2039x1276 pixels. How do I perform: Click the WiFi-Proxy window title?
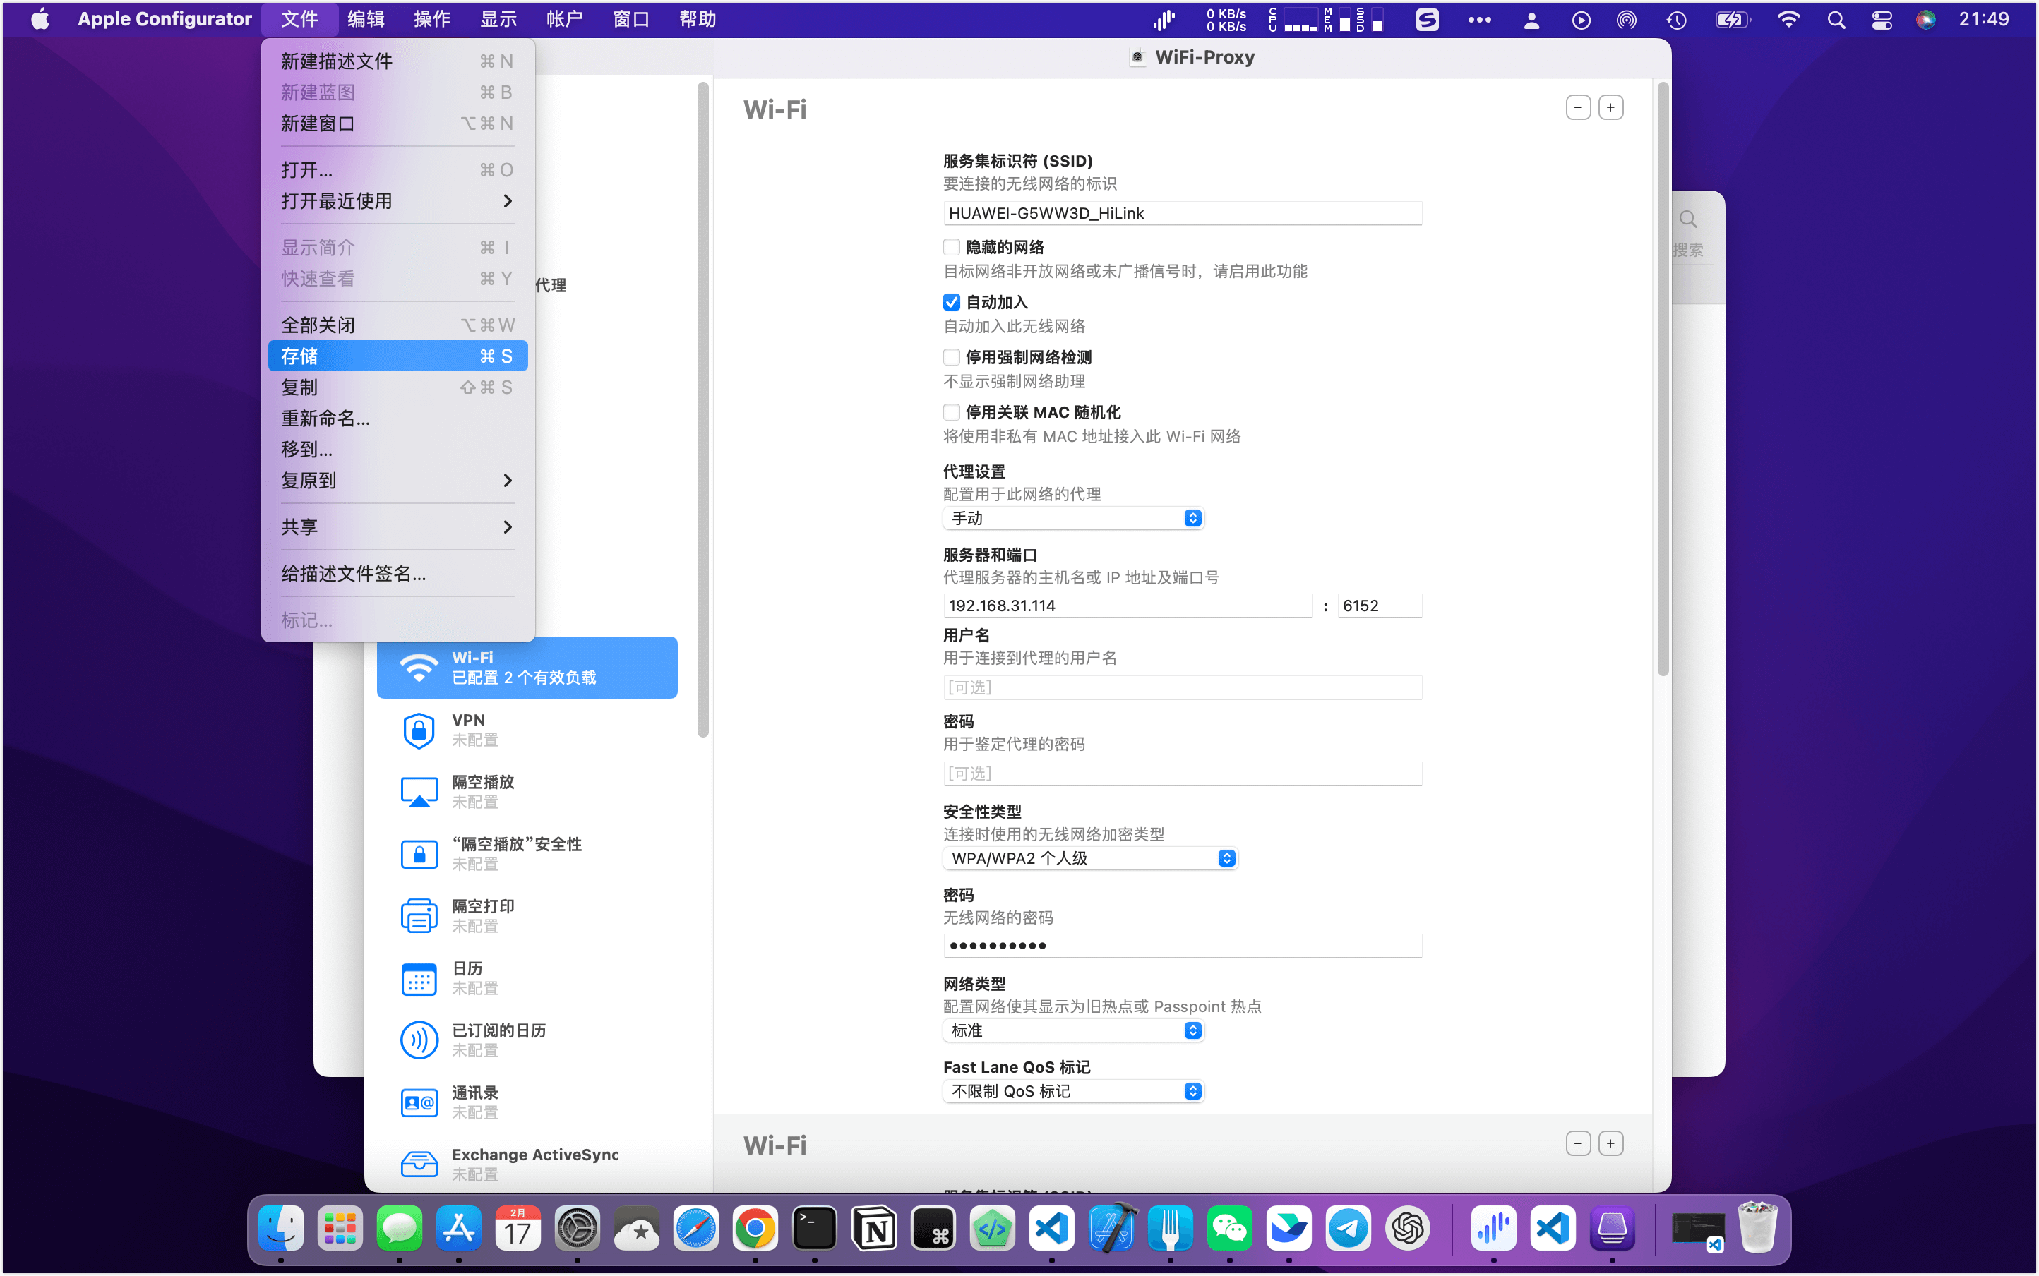tap(1204, 57)
